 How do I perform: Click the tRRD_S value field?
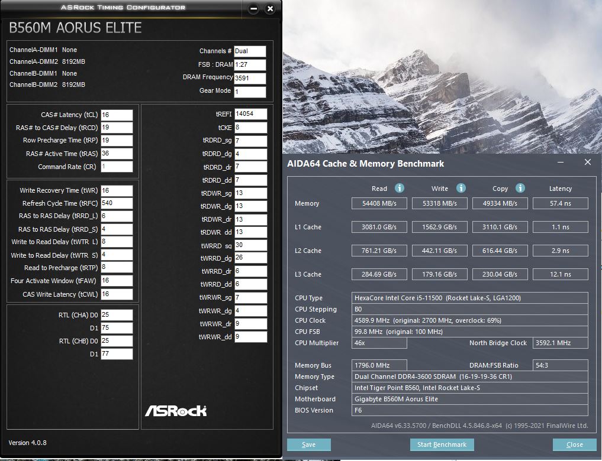(x=117, y=229)
